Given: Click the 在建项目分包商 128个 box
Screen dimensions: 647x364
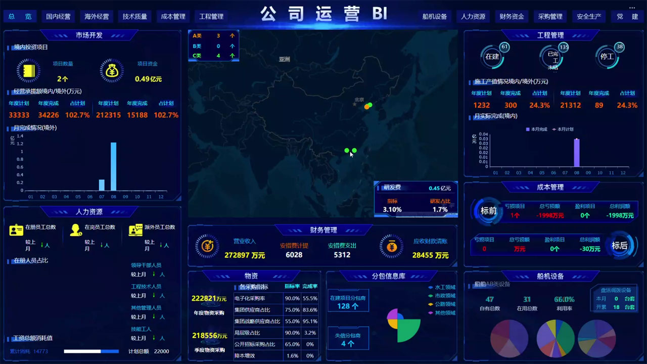Looking at the screenshot, I should point(348,302).
